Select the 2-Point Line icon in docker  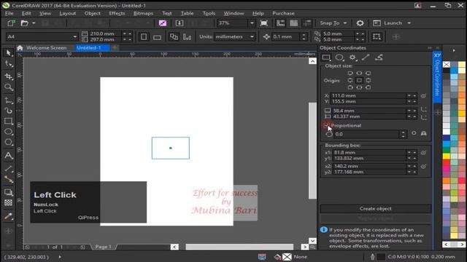[x=366, y=57]
